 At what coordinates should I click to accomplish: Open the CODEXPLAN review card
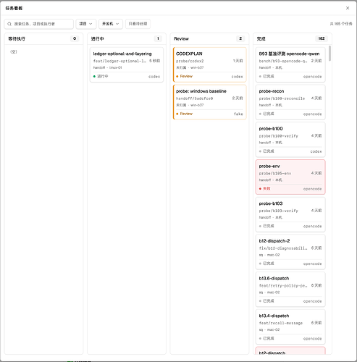click(209, 64)
